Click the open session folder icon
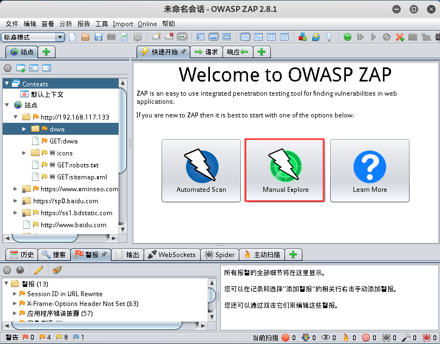This screenshot has height=344, width=440. point(85,37)
